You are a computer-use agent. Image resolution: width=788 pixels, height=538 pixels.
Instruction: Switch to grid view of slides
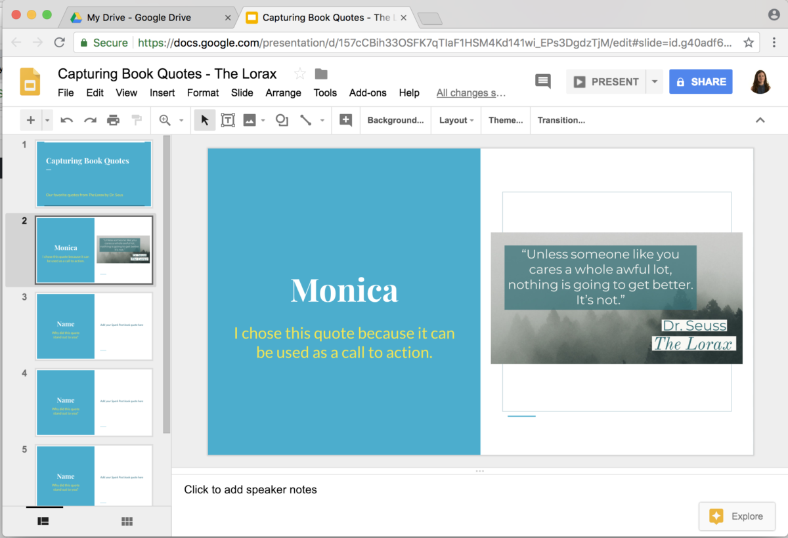pyautogui.click(x=127, y=520)
